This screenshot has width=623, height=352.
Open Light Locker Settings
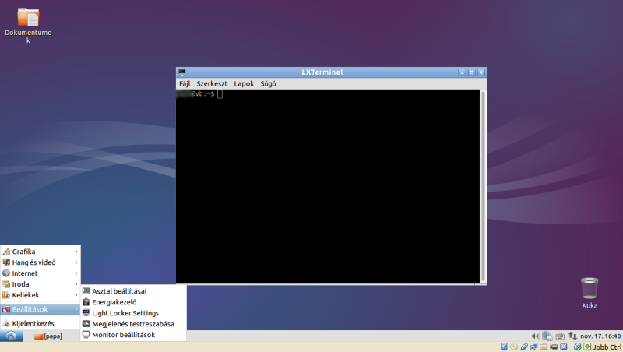tap(133, 313)
